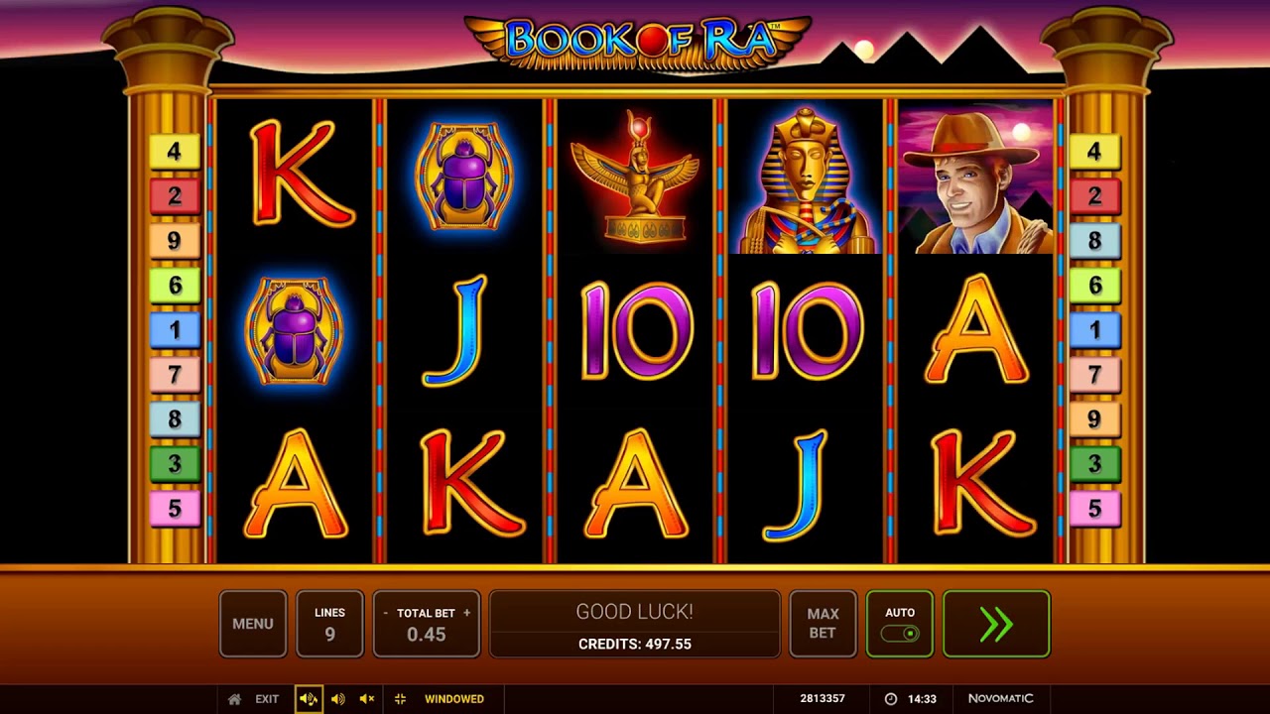Viewport: 1270px width, 714px height.
Task: Select payline 4 on the left column
Action: click(x=175, y=152)
